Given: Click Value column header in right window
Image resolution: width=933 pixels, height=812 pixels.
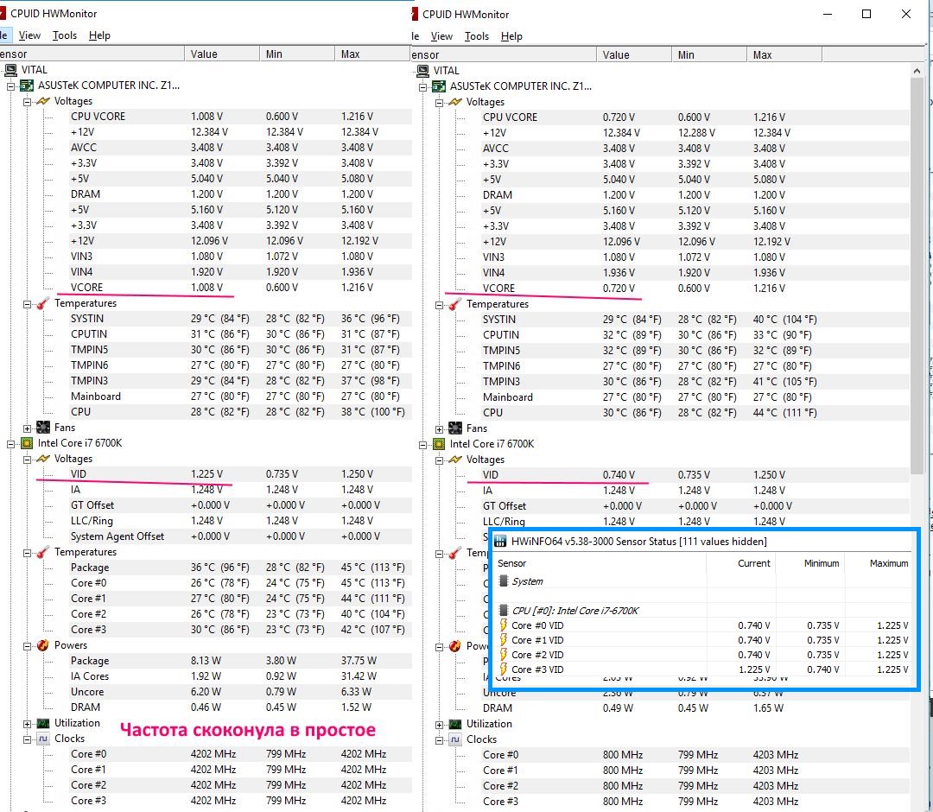Looking at the screenshot, I should (x=634, y=55).
